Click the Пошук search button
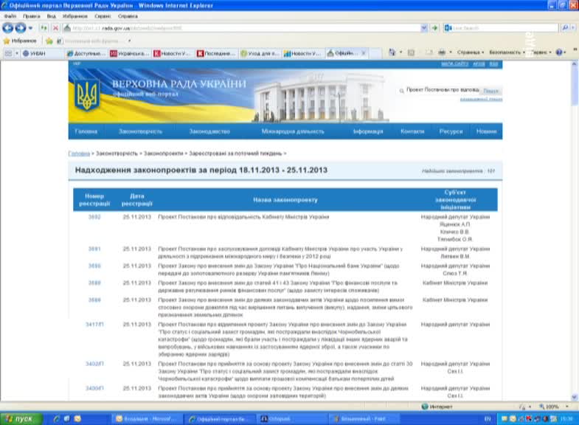 point(491,91)
